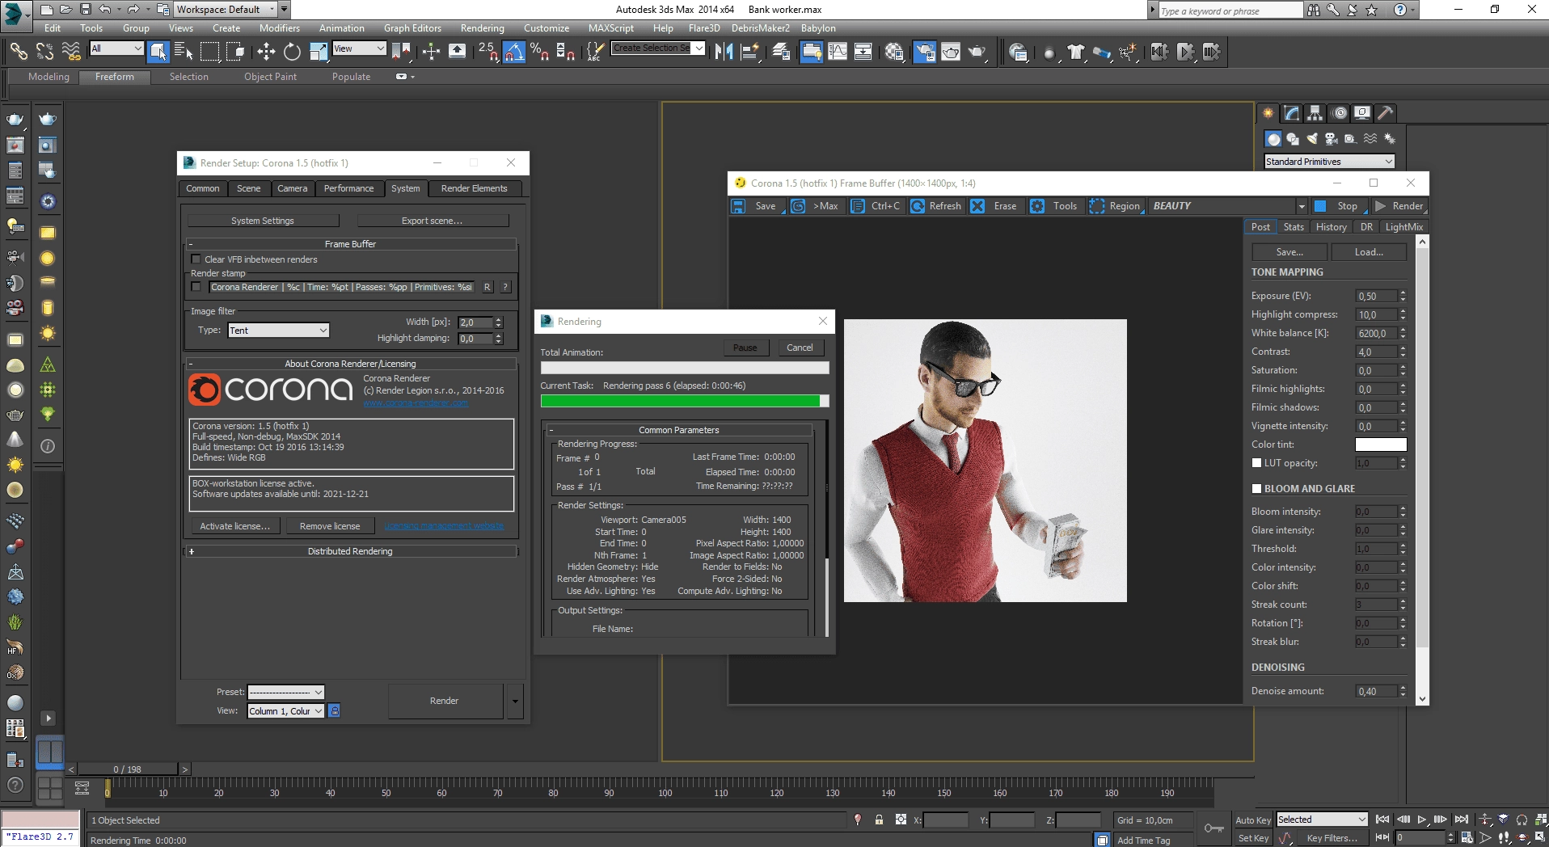Click the Pause button in Rendering dialog

tap(745, 348)
